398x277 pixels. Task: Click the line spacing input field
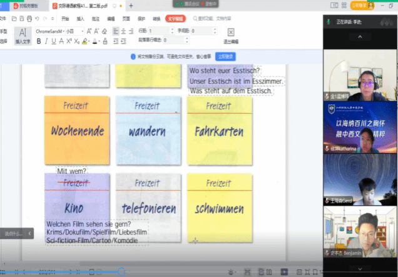(161, 31)
